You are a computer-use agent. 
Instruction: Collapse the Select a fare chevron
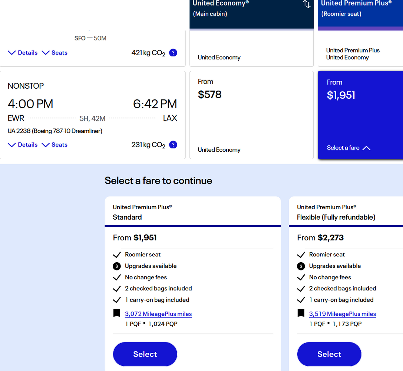pyautogui.click(x=367, y=148)
